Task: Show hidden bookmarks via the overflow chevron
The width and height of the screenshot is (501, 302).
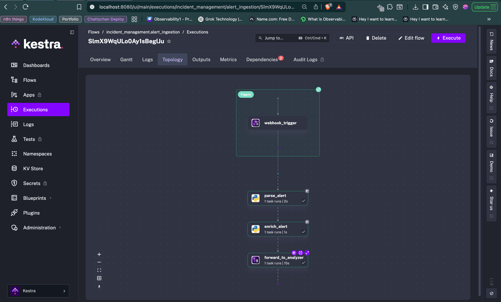Action: (x=489, y=19)
